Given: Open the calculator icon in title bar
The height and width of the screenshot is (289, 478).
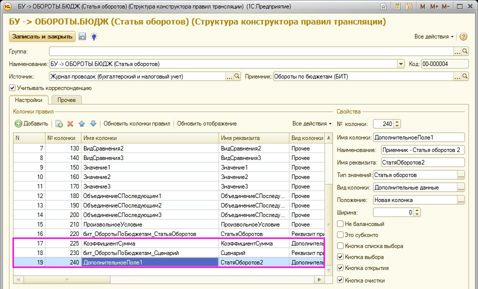Looking at the screenshot, I should pyautogui.click(x=397, y=6).
